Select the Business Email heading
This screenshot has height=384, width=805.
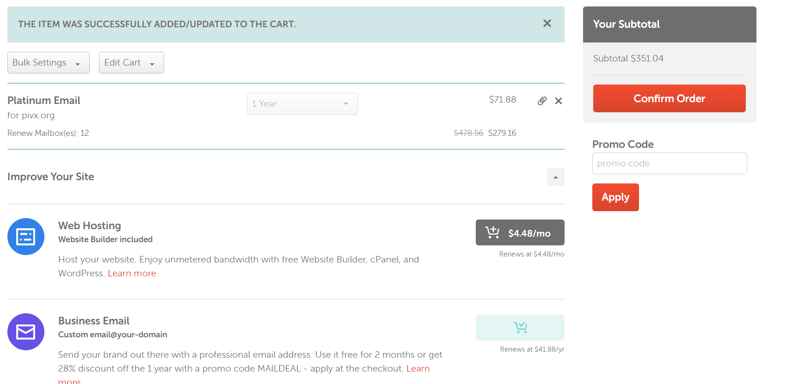pyautogui.click(x=94, y=321)
